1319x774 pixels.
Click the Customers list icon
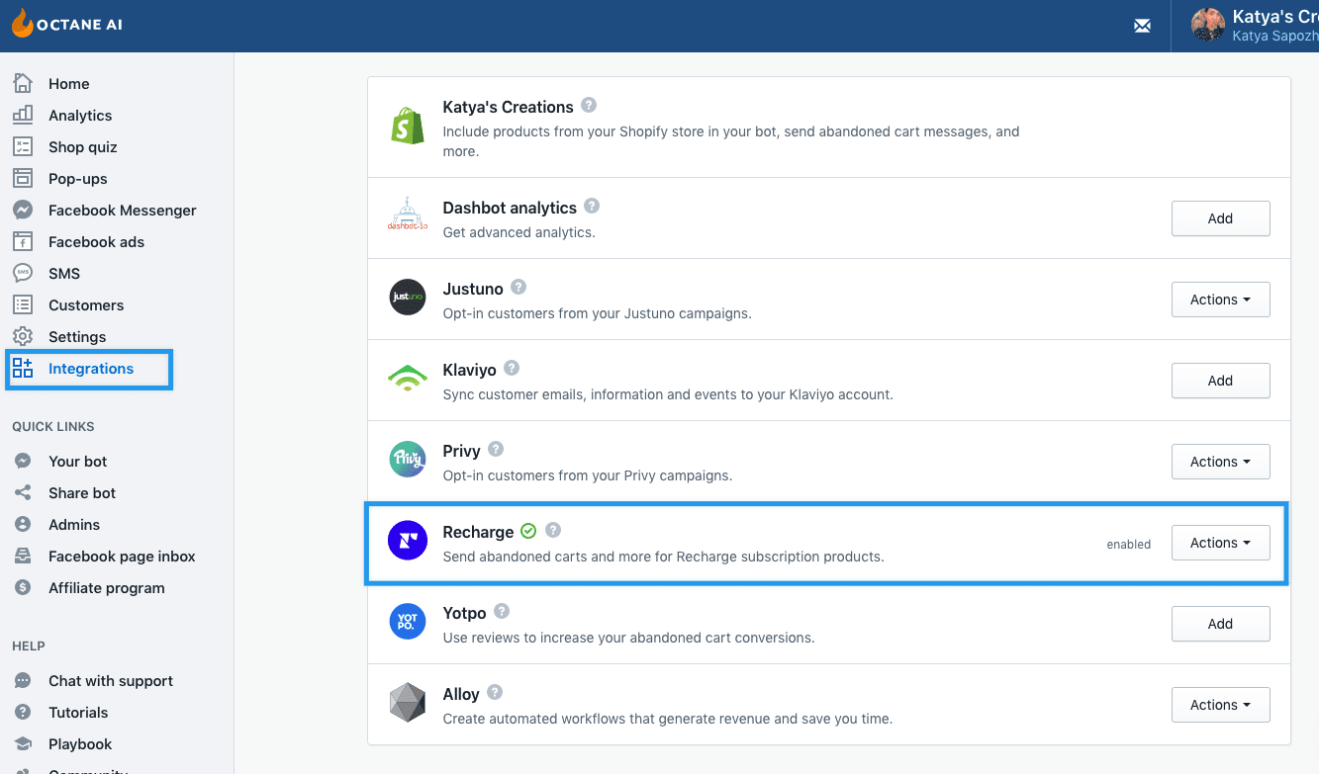pos(23,304)
